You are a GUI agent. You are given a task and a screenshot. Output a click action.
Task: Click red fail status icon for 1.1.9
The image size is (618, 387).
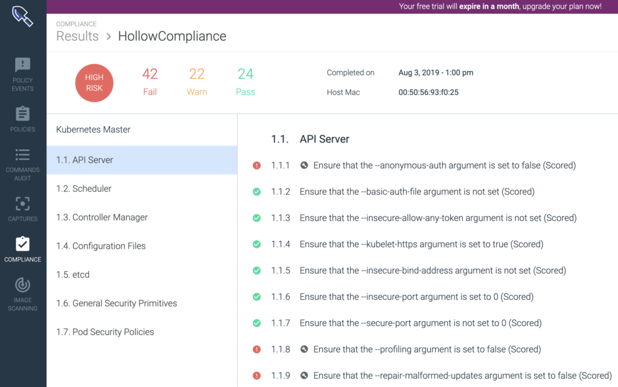click(256, 376)
